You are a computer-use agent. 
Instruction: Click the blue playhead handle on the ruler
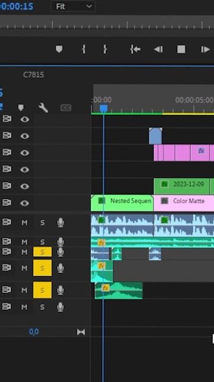click(x=103, y=109)
